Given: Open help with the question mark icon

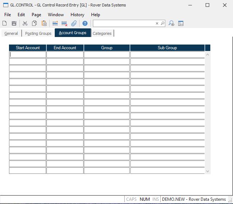Looking at the screenshot, I should tap(85, 23).
